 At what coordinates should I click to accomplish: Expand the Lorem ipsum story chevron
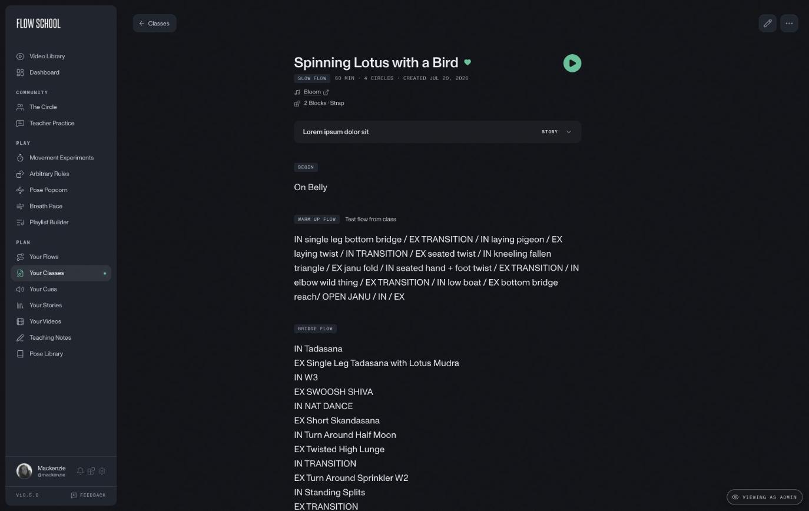pos(569,132)
